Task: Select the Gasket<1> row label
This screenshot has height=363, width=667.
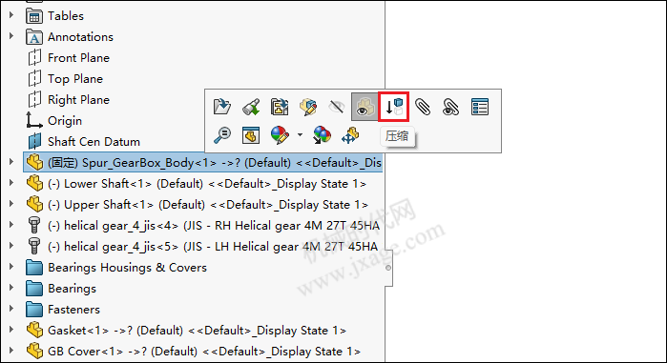Action: [197, 331]
